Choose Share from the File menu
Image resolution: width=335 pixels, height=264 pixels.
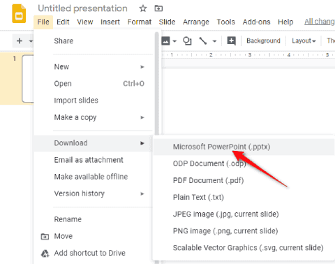click(93, 41)
